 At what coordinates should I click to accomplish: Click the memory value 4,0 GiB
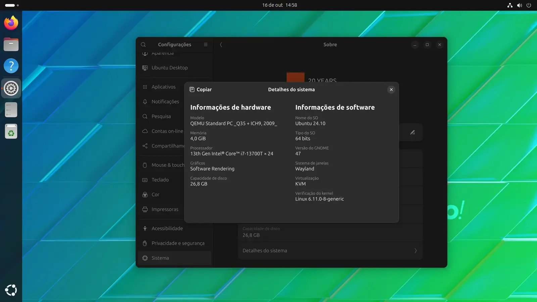[x=198, y=139]
